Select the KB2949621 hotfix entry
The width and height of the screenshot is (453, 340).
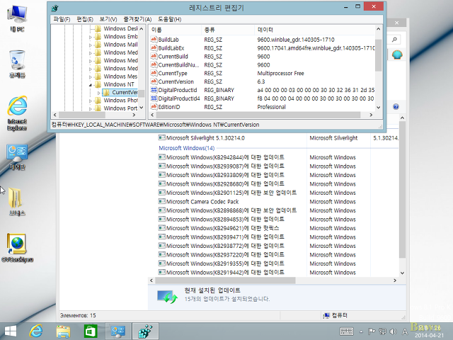[222, 228]
